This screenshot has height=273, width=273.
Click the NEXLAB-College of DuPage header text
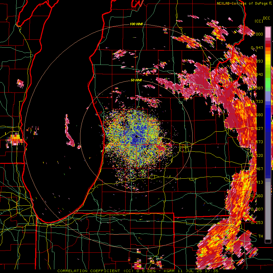(x=243, y=3)
